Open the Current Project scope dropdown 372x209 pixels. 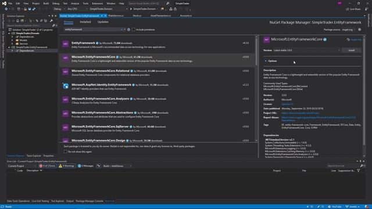pyautogui.click(x=22, y=166)
